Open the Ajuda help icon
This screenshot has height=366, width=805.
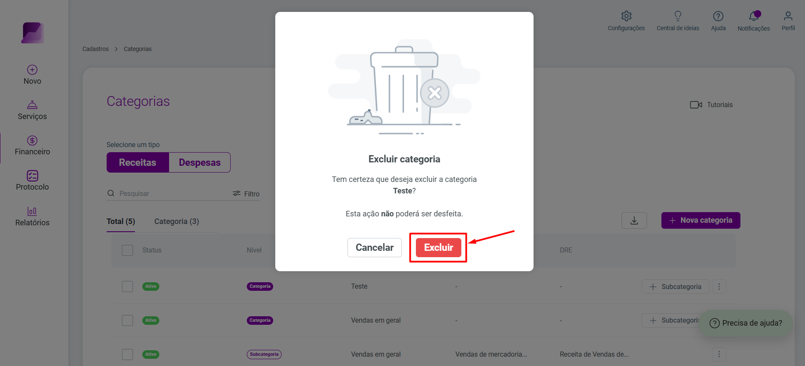pos(718,16)
